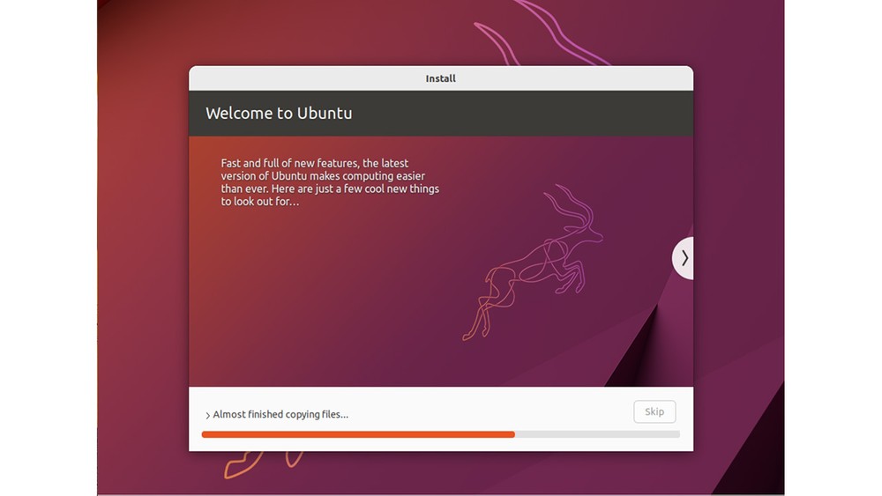Click the orange filled part of progress bar

pyautogui.click(x=358, y=434)
